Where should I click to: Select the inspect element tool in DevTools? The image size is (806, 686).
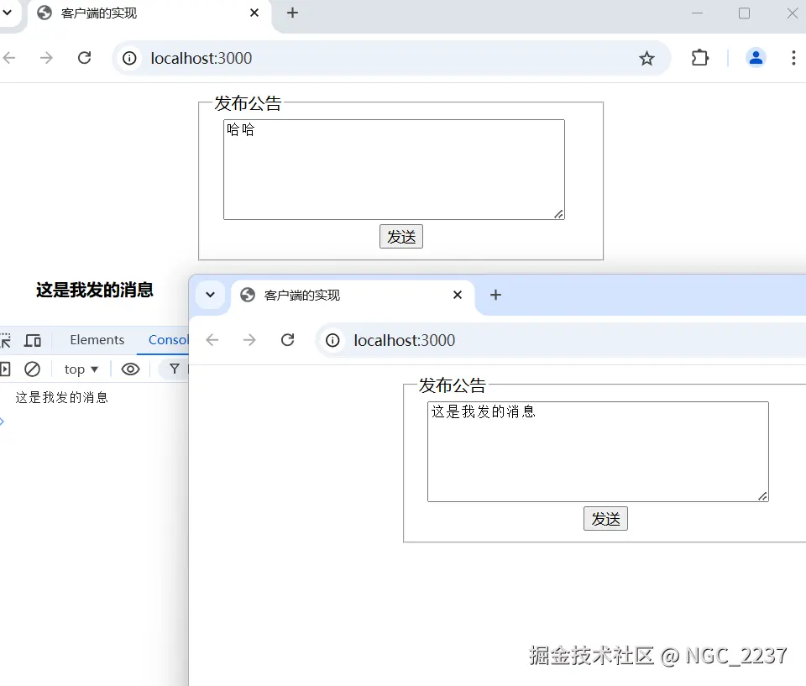tap(5, 340)
